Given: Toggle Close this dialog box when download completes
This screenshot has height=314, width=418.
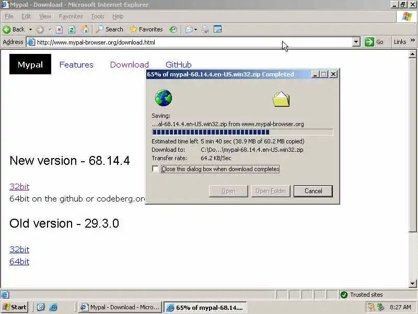Looking at the screenshot, I should pos(155,169).
